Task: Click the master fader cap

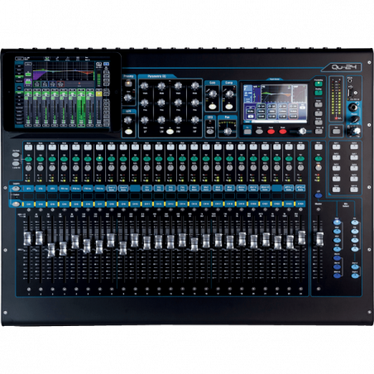Action: coord(319,239)
